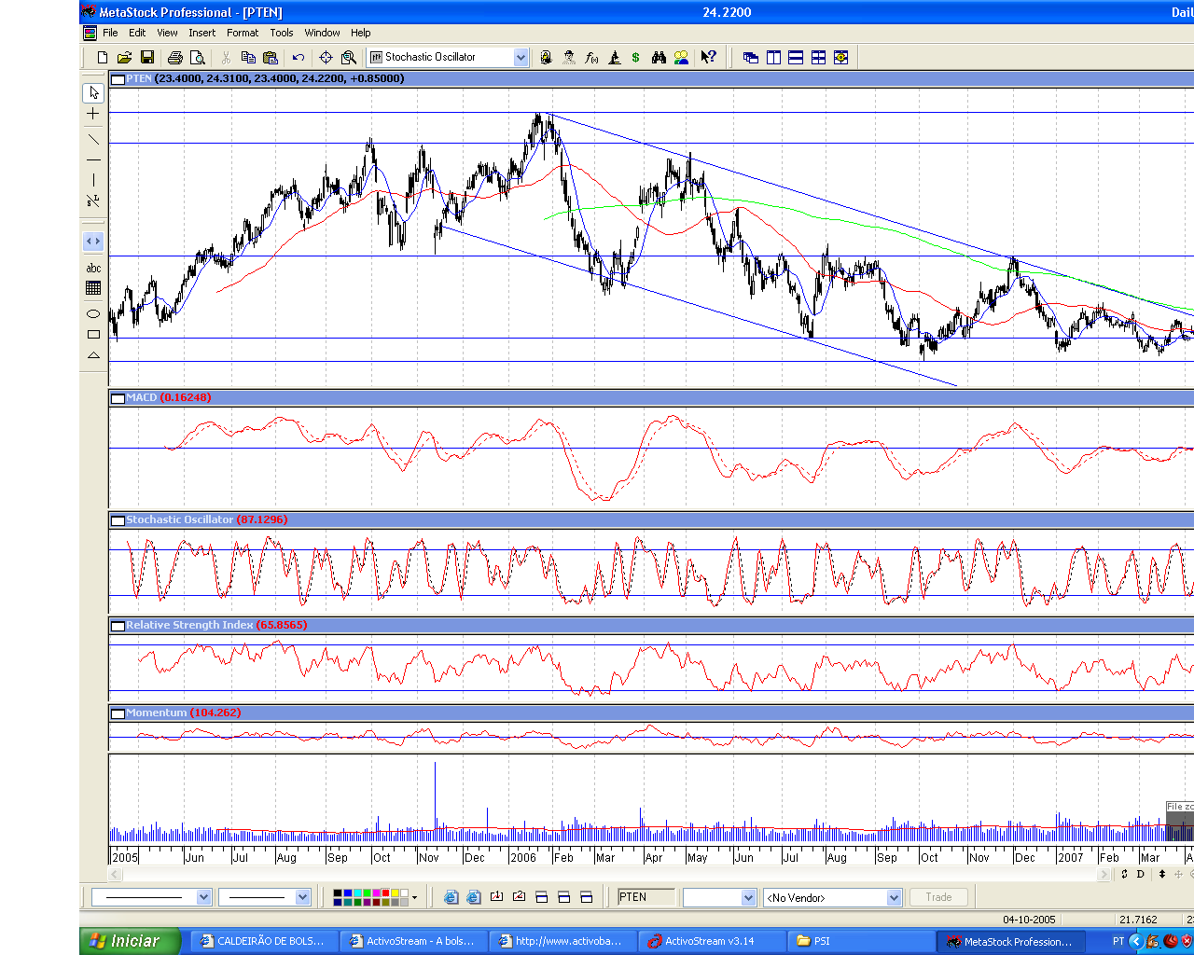Pick the text 'abc' annotation tool
The image size is (1194, 955).
click(93, 269)
